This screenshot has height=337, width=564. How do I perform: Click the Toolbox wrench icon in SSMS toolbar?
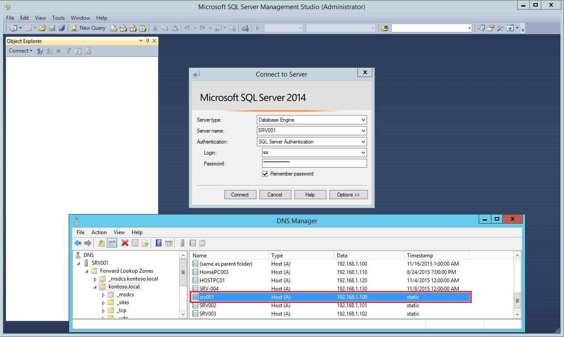click(x=501, y=28)
